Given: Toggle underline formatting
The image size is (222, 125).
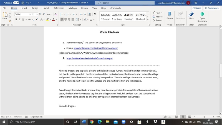Looking at the screenshot, I should 23,19.
